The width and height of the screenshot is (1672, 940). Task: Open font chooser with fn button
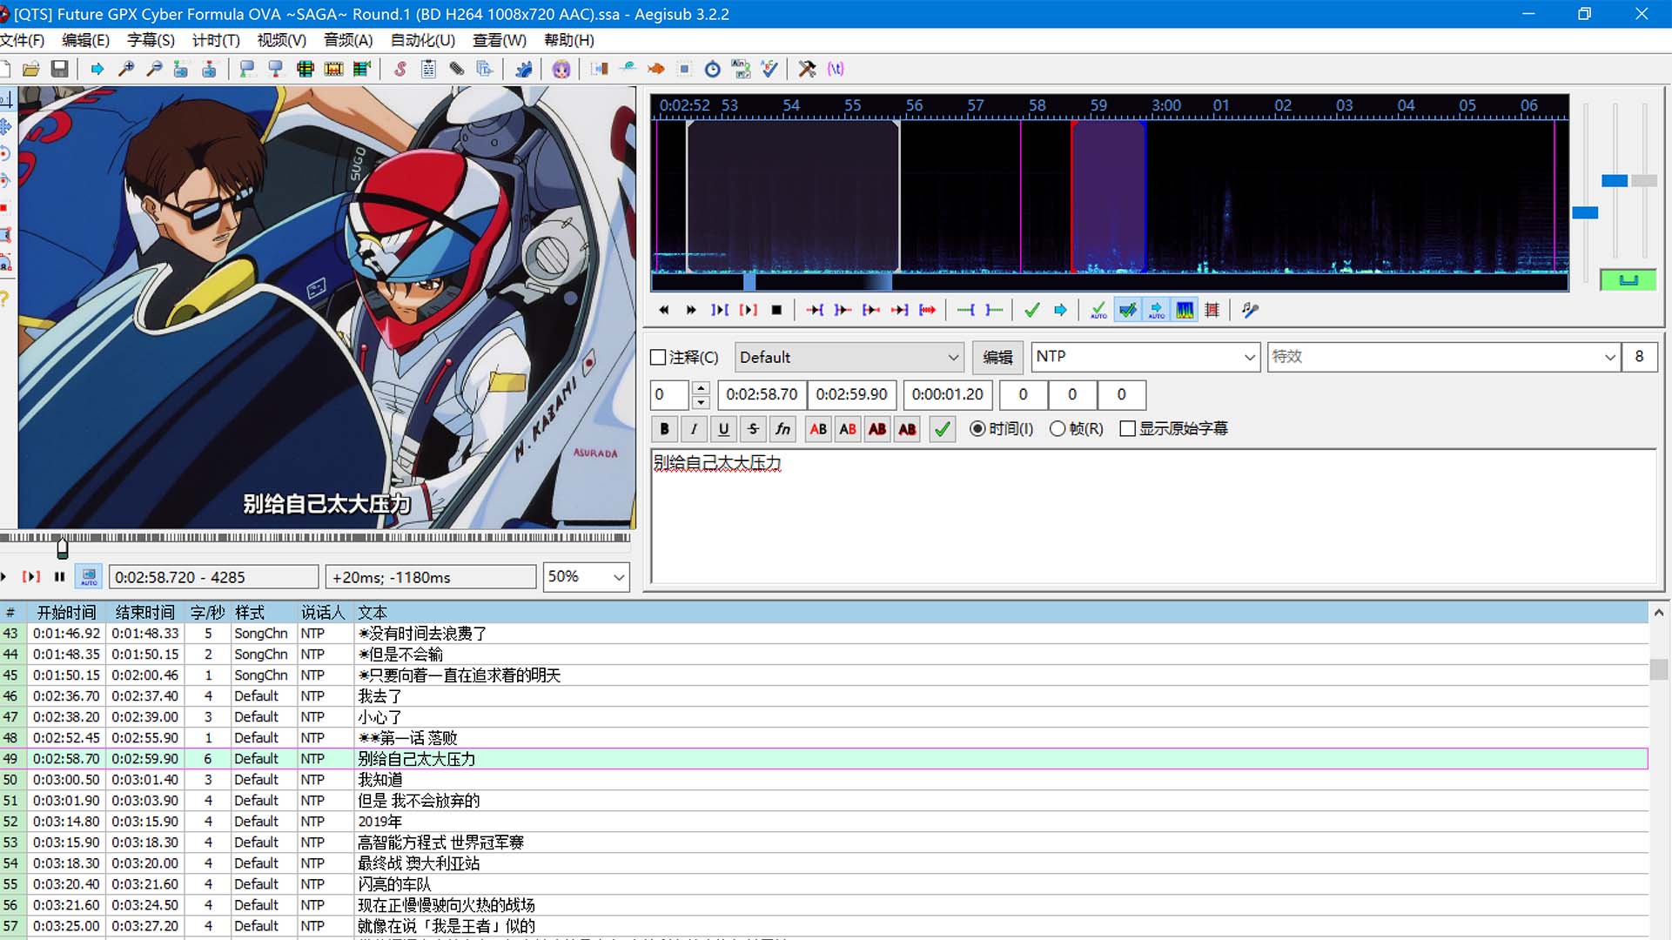point(782,429)
